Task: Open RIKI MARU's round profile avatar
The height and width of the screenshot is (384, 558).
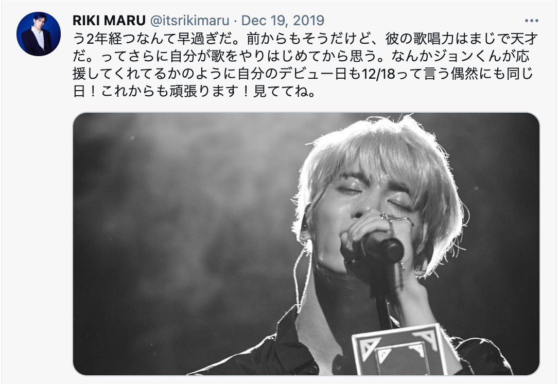Action: (39, 34)
